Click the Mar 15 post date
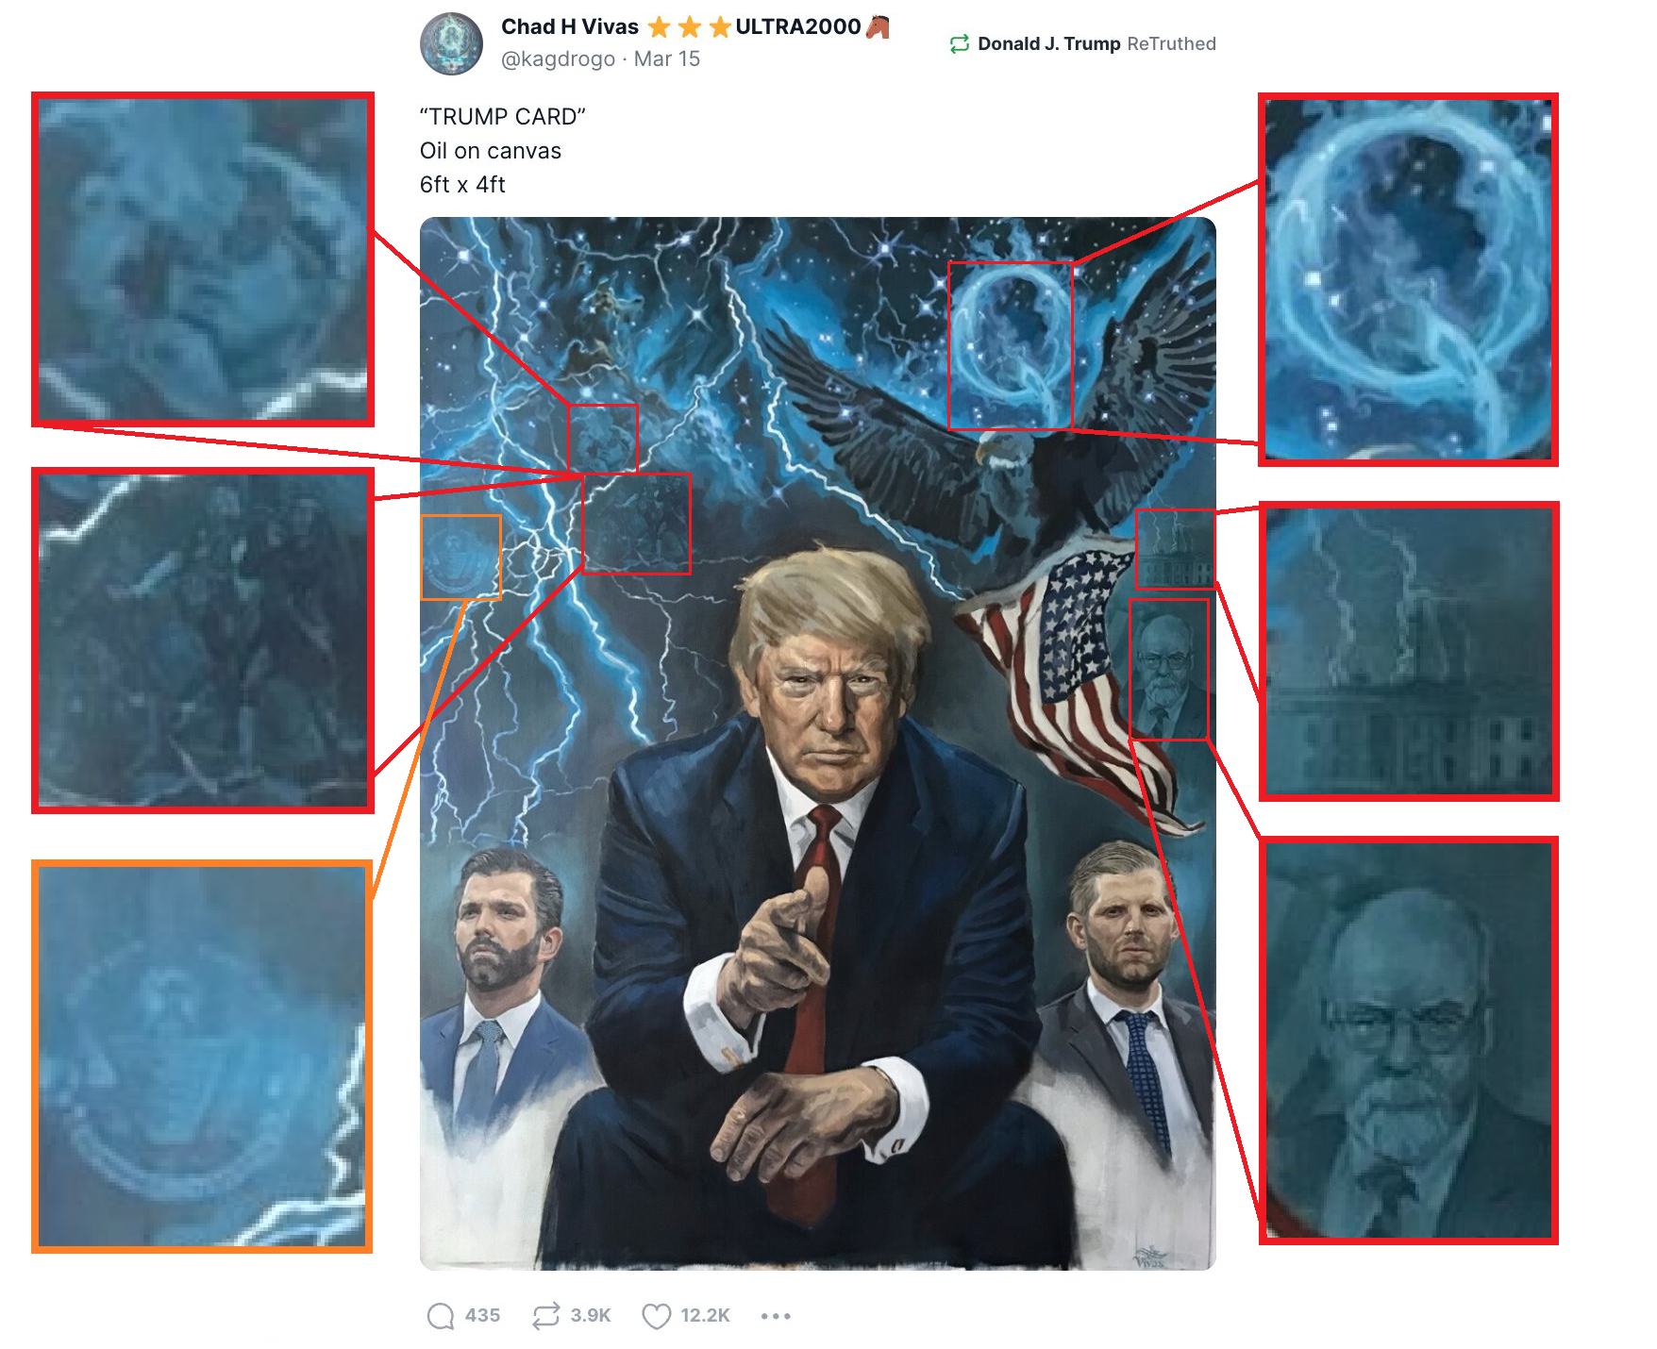Image resolution: width=1657 pixels, height=1349 pixels. [667, 58]
